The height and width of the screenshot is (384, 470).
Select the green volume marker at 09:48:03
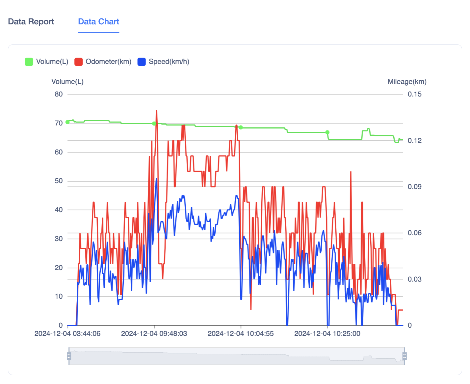point(154,123)
